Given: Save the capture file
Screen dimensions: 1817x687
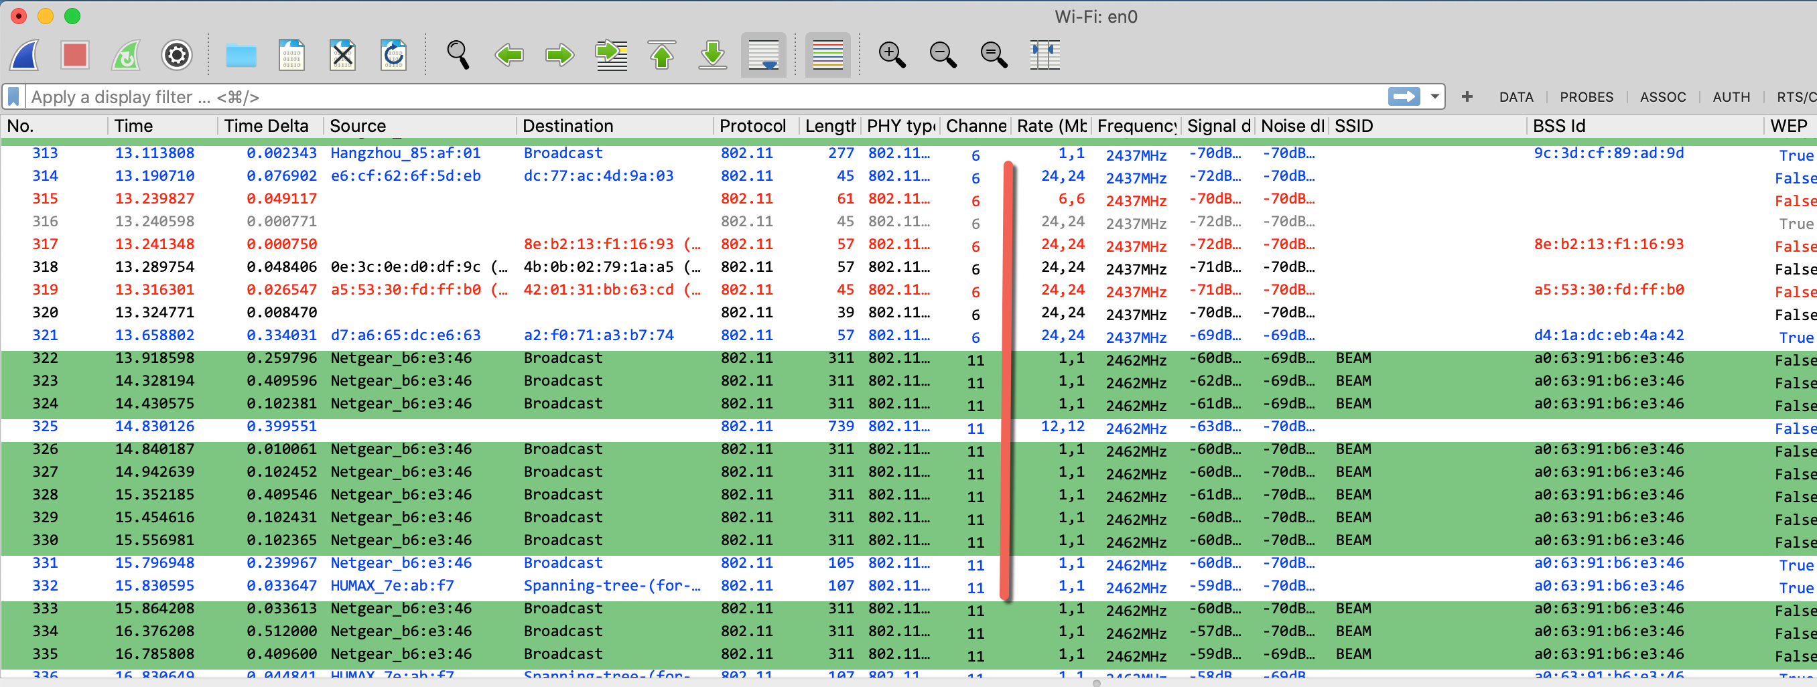Looking at the screenshot, I should (x=291, y=55).
